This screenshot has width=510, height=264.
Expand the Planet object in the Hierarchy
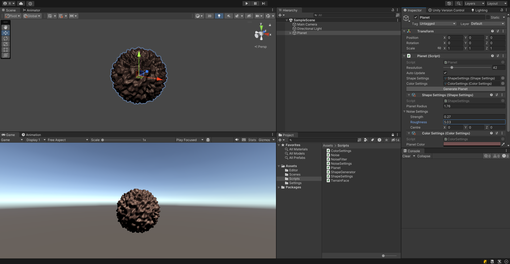point(290,33)
